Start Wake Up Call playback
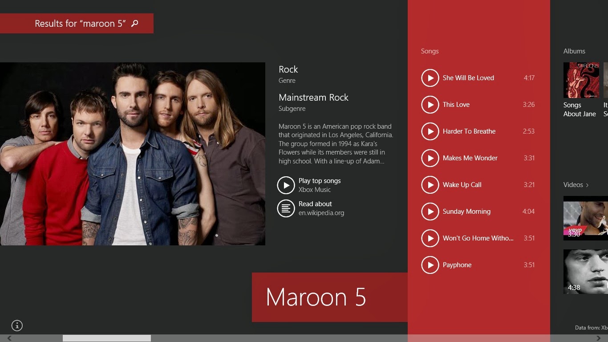Screen dimensions: 608x342 tap(430, 185)
